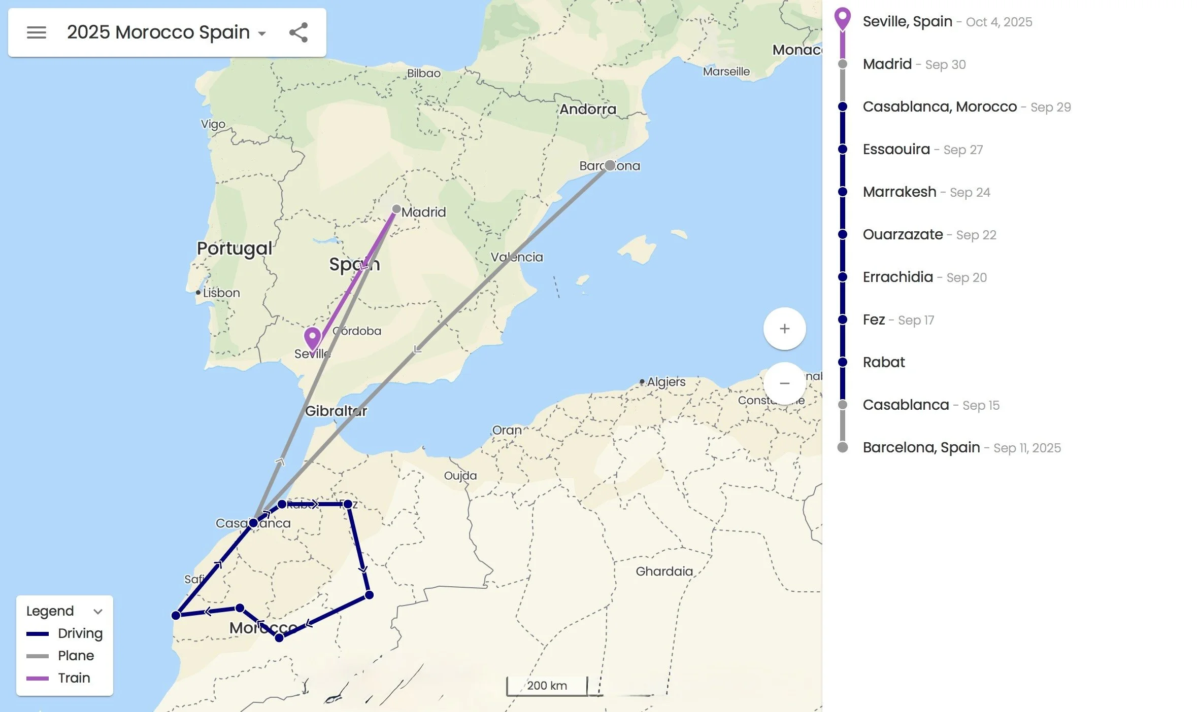Select Marrakesh stop in the itinerary

coord(899,192)
